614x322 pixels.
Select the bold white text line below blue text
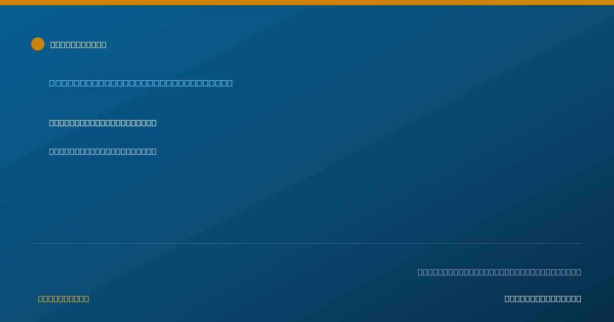pyautogui.click(x=103, y=123)
